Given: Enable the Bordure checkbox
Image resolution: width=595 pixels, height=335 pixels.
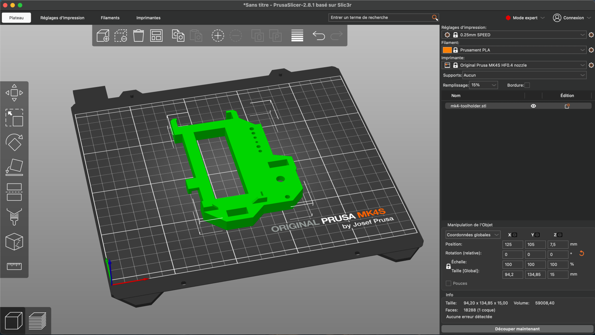Looking at the screenshot, I should point(527,85).
